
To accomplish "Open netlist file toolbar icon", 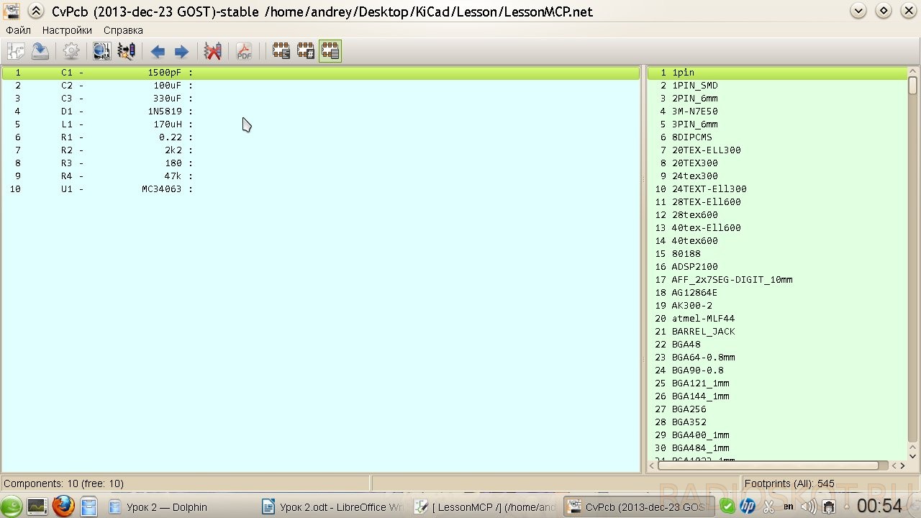I will pyautogui.click(x=16, y=51).
